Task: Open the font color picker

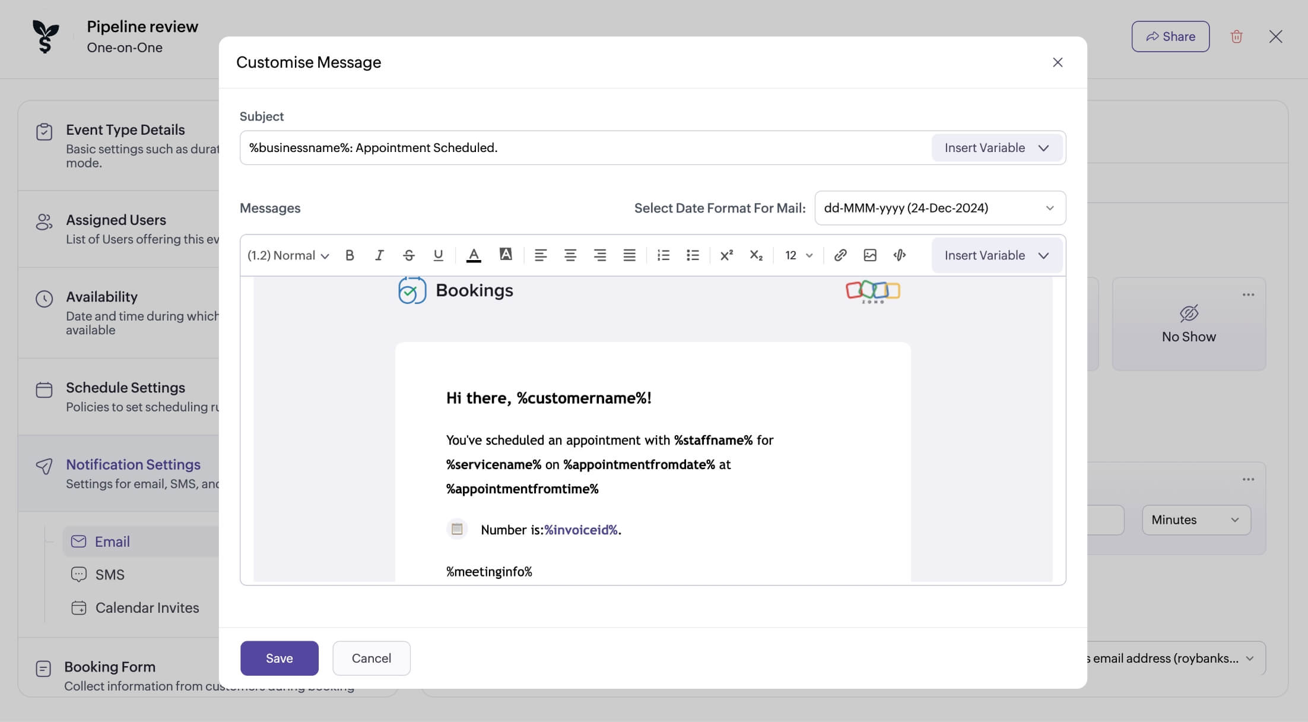Action: 474,255
